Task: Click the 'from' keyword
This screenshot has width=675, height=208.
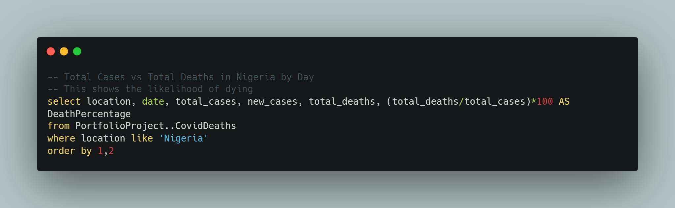Action: point(58,126)
